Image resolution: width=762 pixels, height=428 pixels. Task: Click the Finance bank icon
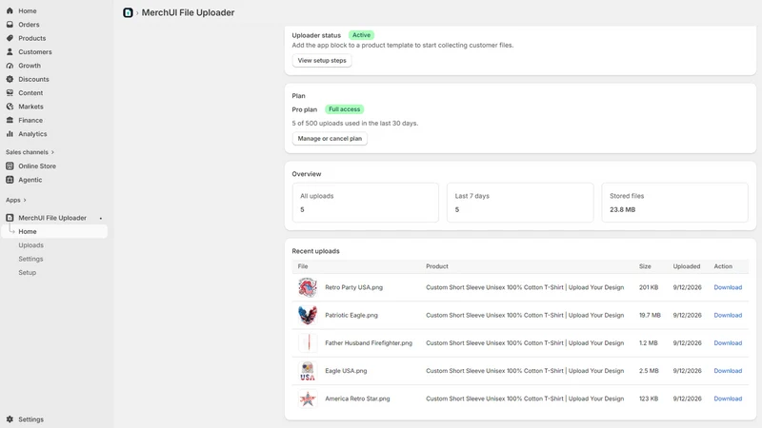pos(10,120)
